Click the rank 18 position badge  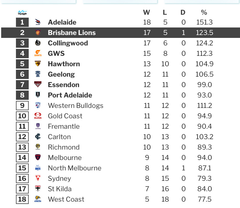click(x=22, y=199)
